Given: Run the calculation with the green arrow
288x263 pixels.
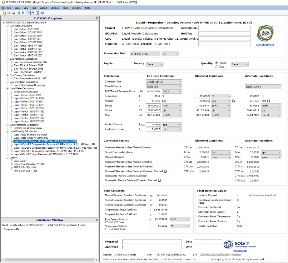Looking at the screenshot, I should 23,13.
